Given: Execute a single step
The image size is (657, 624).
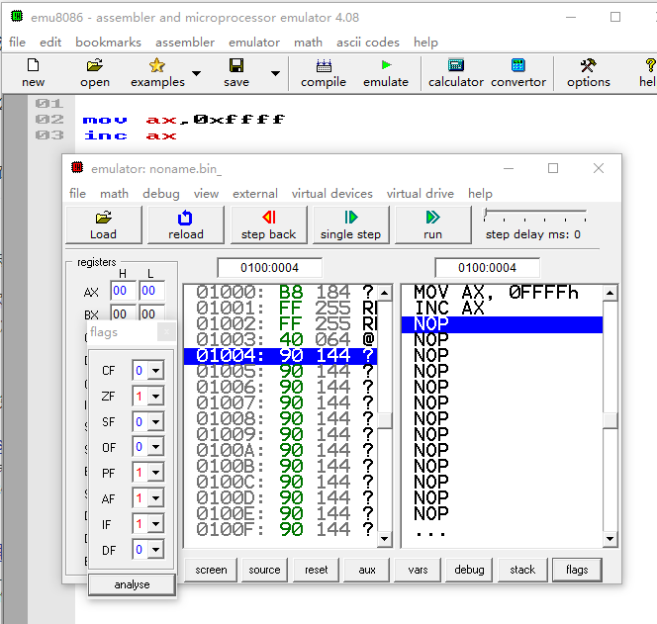Looking at the screenshot, I should click(350, 224).
